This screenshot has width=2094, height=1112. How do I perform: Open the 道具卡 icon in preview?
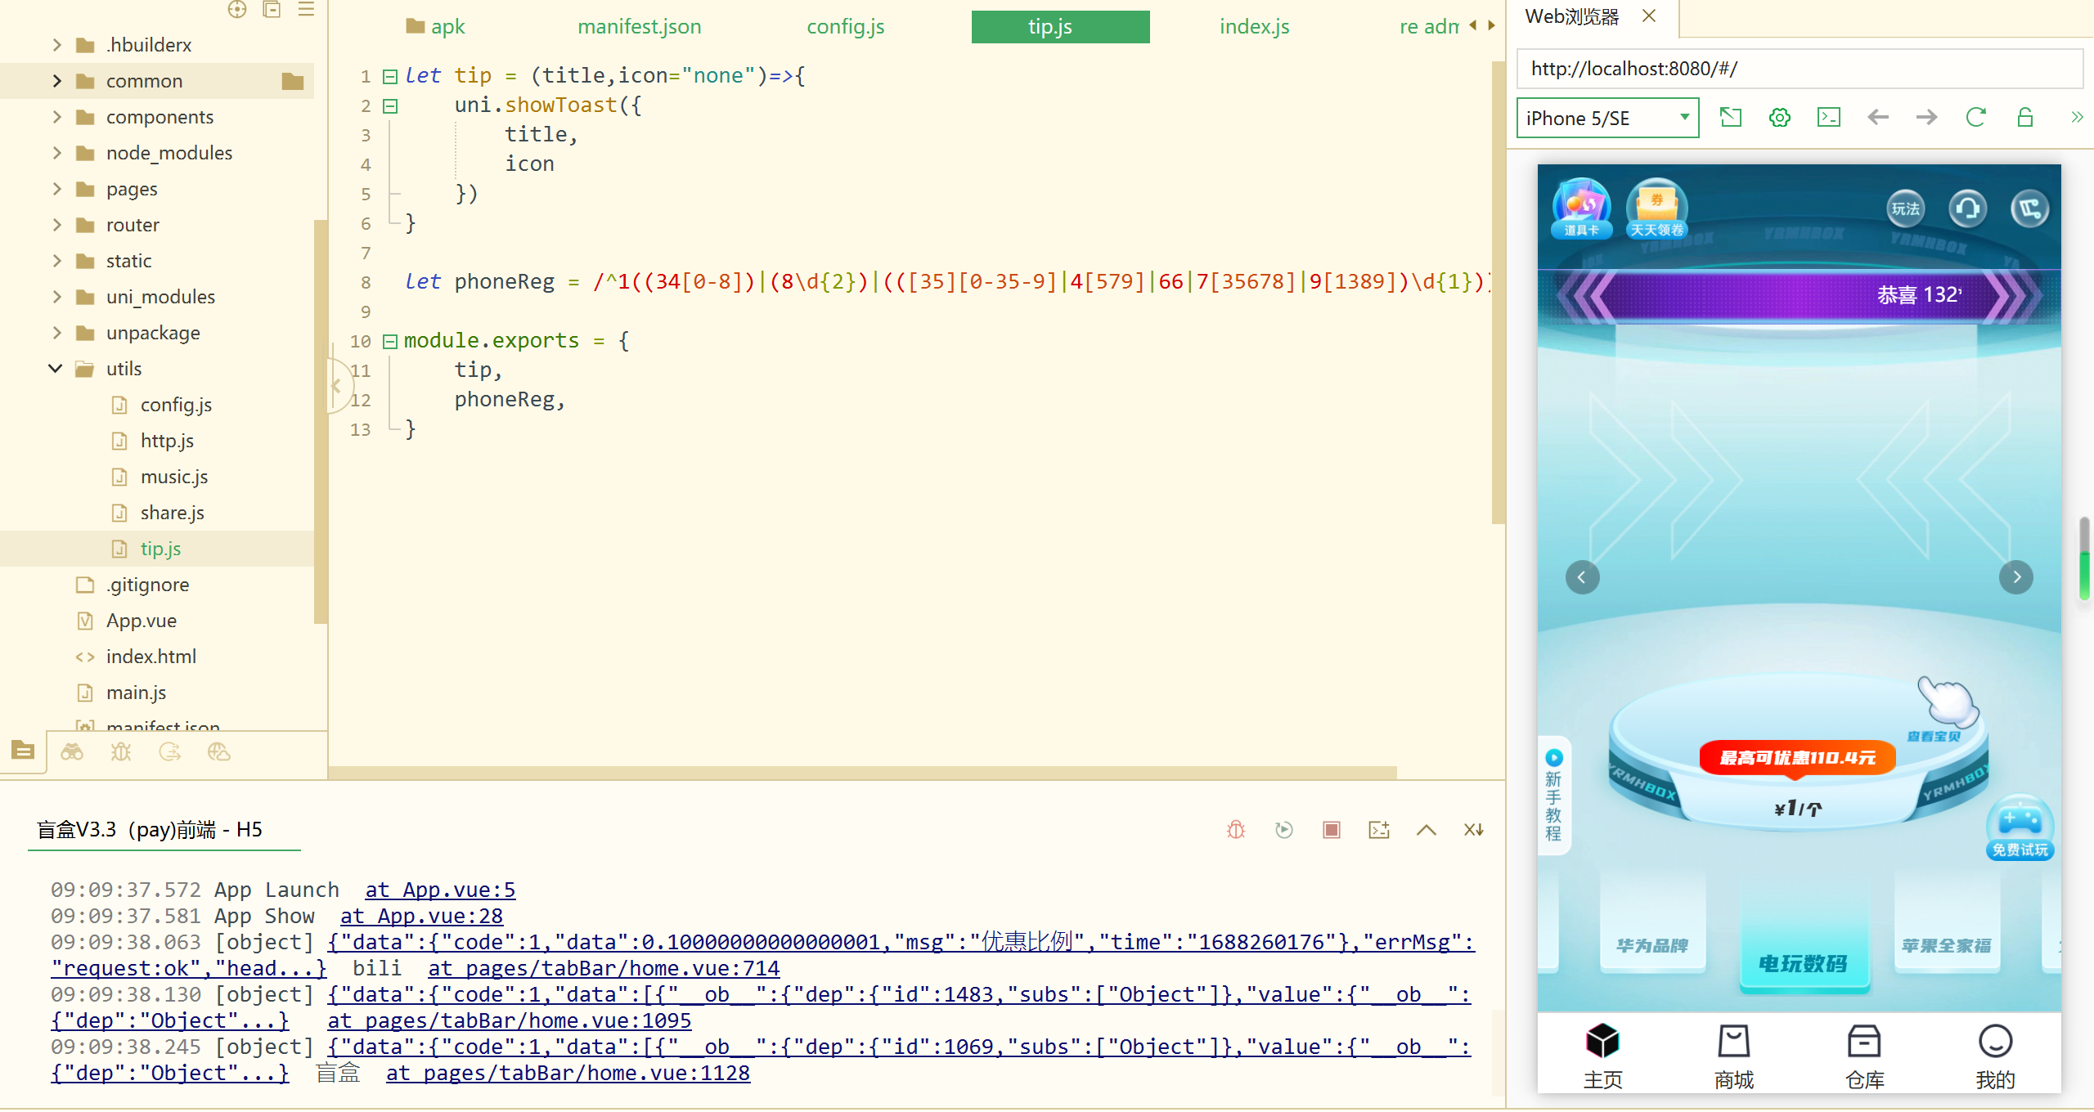pos(1581,208)
